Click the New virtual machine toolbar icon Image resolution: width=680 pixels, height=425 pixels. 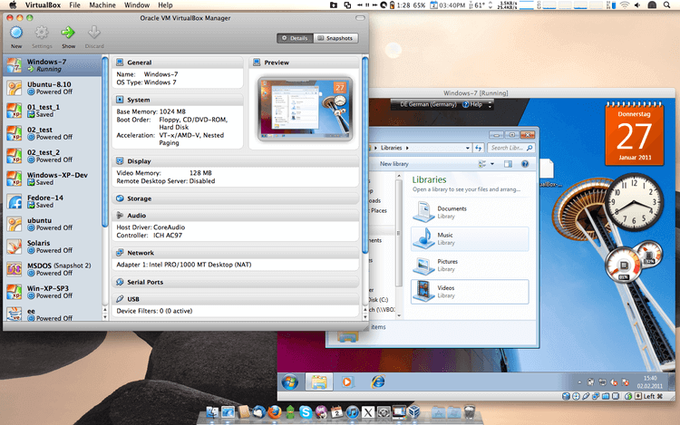tap(16, 34)
